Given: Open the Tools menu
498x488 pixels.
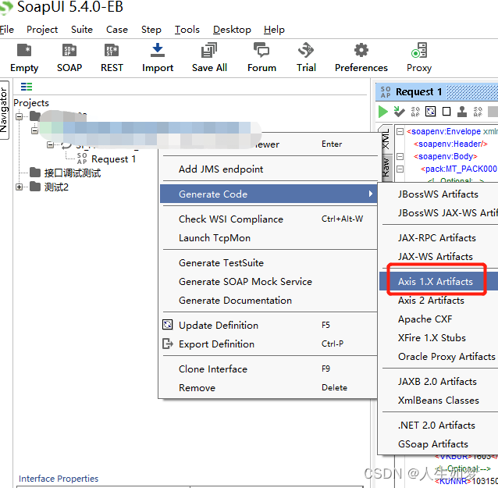Looking at the screenshot, I should click(x=187, y=30).
